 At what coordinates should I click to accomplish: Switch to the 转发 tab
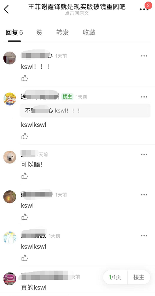63,32
